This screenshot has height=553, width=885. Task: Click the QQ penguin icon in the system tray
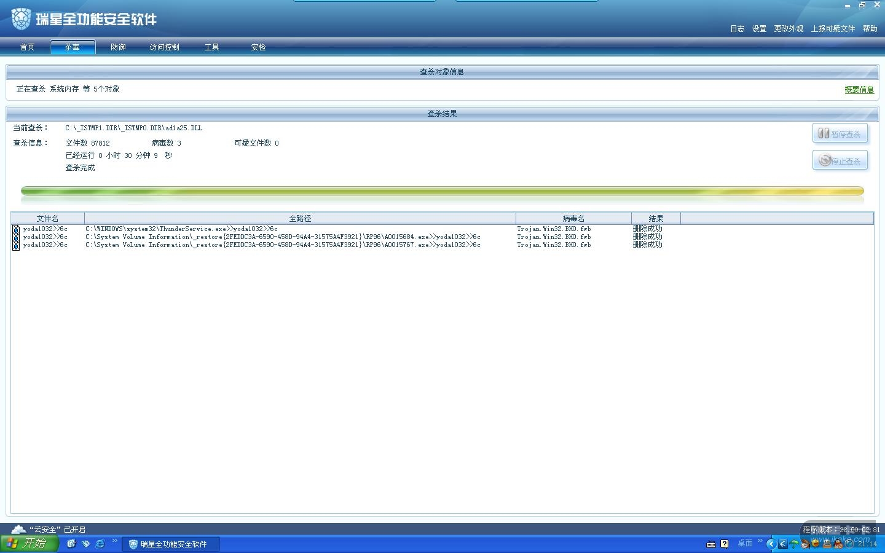[x=838, y=544]
